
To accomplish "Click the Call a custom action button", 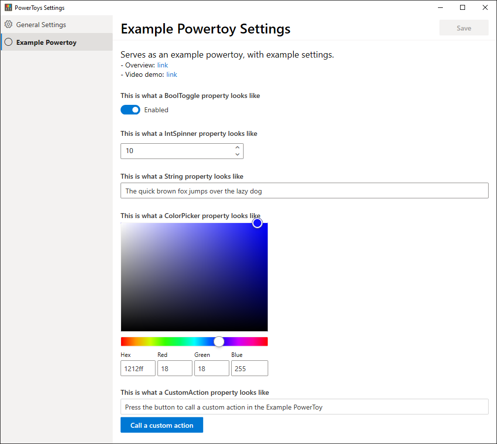I will tap(161, 425).
